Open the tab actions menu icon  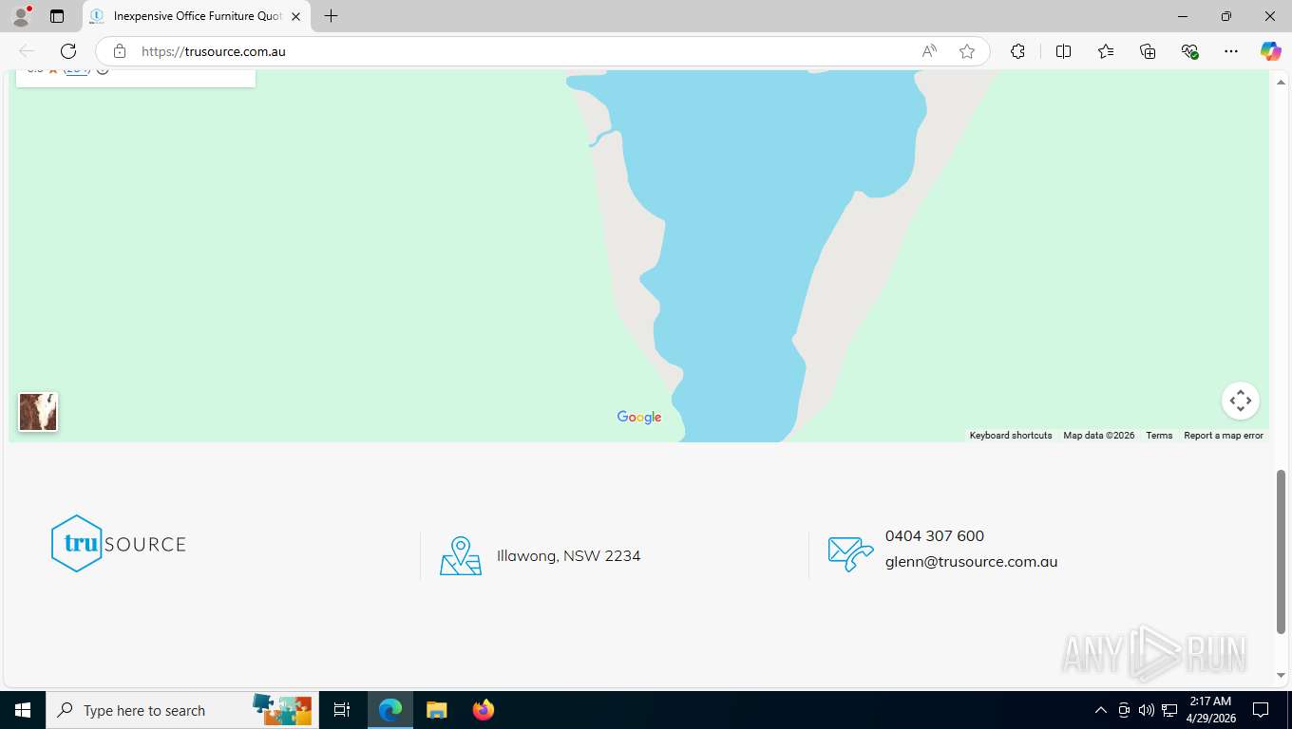[57, 16]
